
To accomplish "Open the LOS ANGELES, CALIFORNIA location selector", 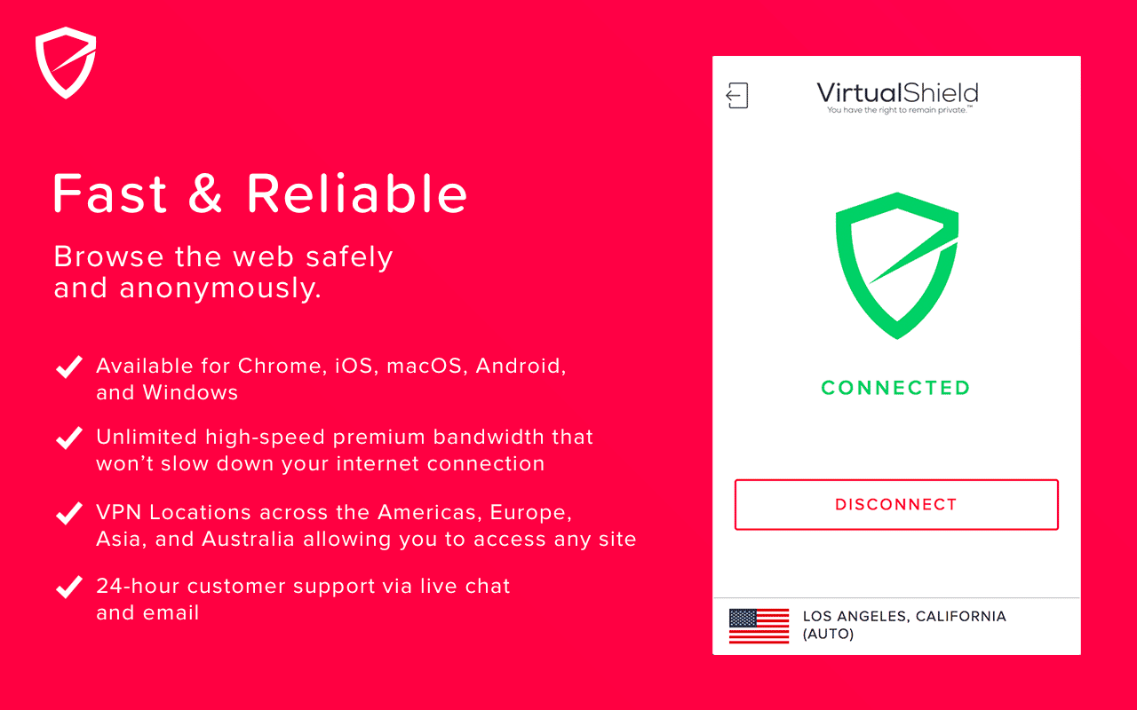I will (x=904, y=616).
